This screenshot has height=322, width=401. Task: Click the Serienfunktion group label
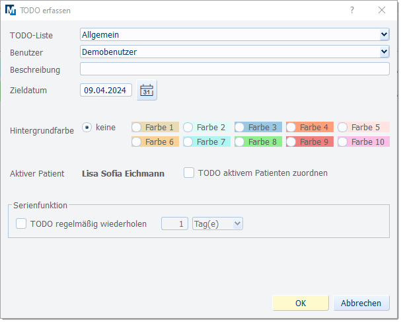[40, 206]
